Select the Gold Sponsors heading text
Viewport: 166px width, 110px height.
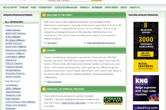(x=12, y=81)
